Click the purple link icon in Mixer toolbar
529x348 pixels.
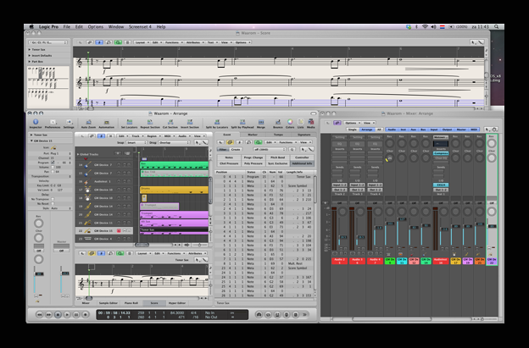(337, 123)
